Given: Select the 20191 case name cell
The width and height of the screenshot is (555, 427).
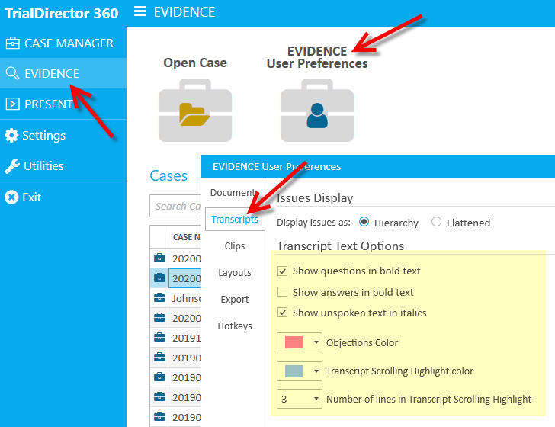Looking at the screenshot, I should [186, 338].
